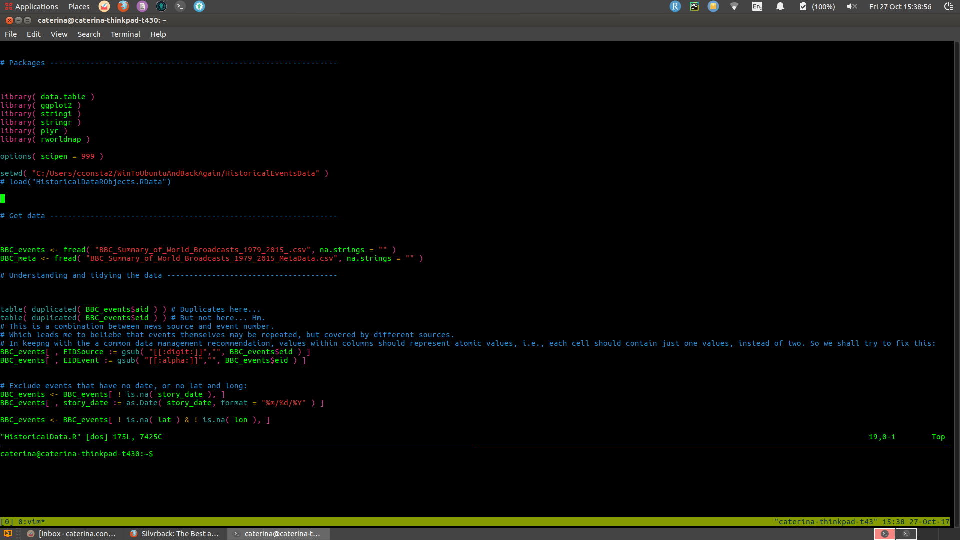Click Help menu in terminal window

pyautogui.click(x=158, y=34)
